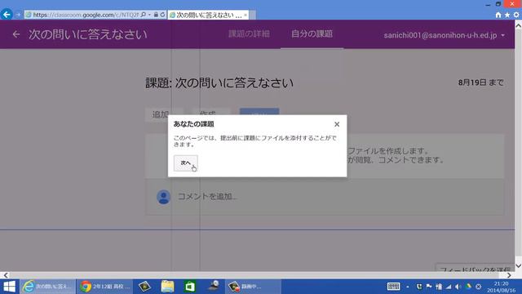Screen dimensions: 522x294
Task: Expand hidden system tray icons arrow
Action: point(408,287)
